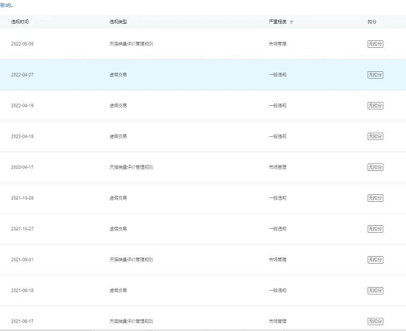This screenshot has width=406, height=331.
Task: Select the date 2021-09-01
Action: click(22, 260)
